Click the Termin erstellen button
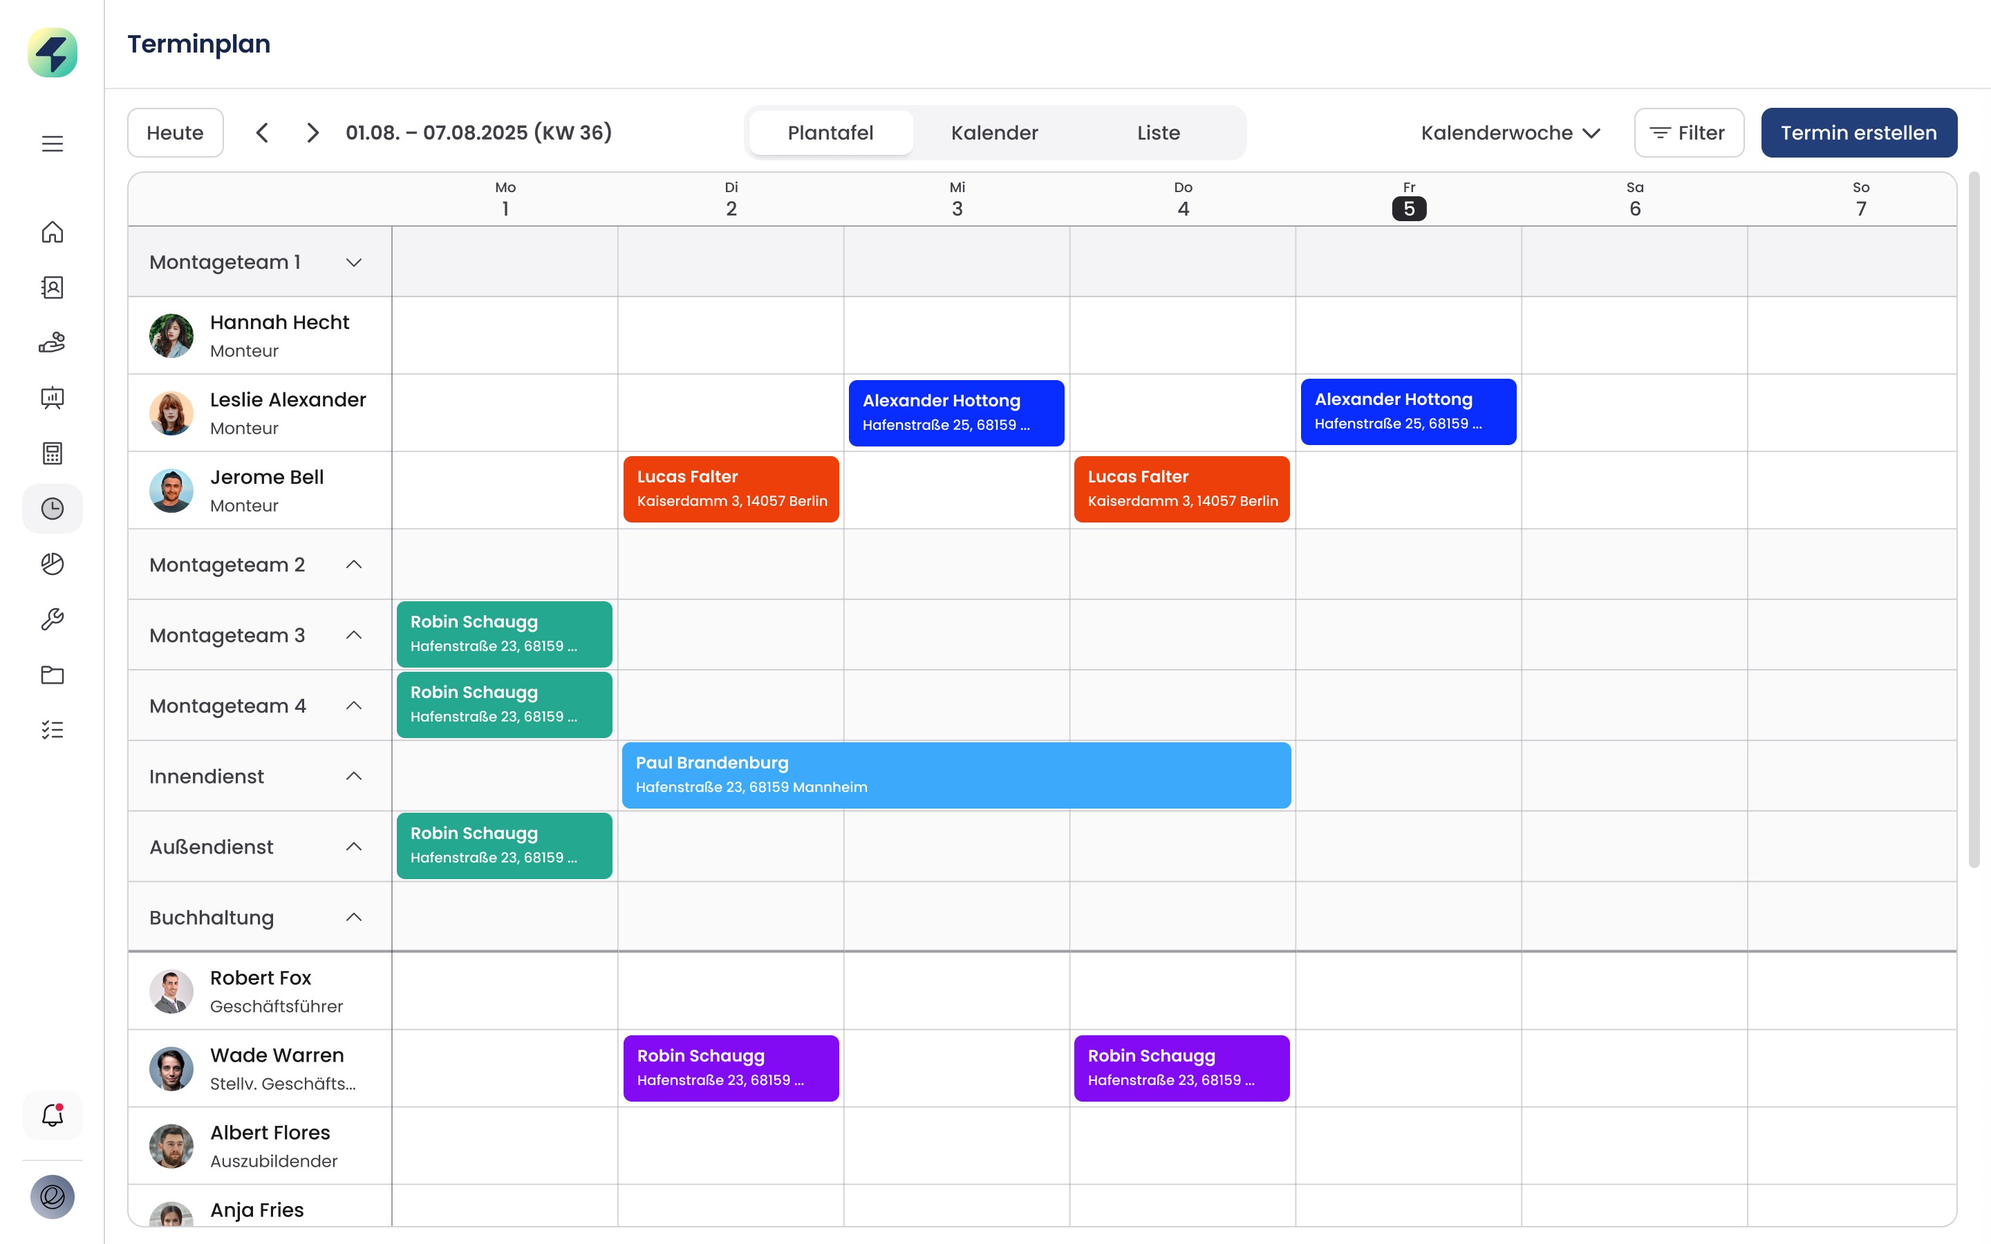 click(x=1858, y=133)
